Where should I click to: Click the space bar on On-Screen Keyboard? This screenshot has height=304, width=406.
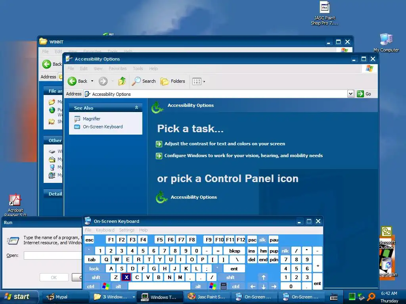tap(159, 287)
